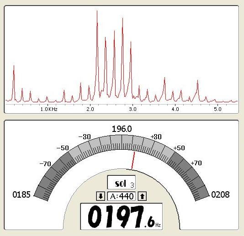Click the red tuner needle

coord(133,160)
